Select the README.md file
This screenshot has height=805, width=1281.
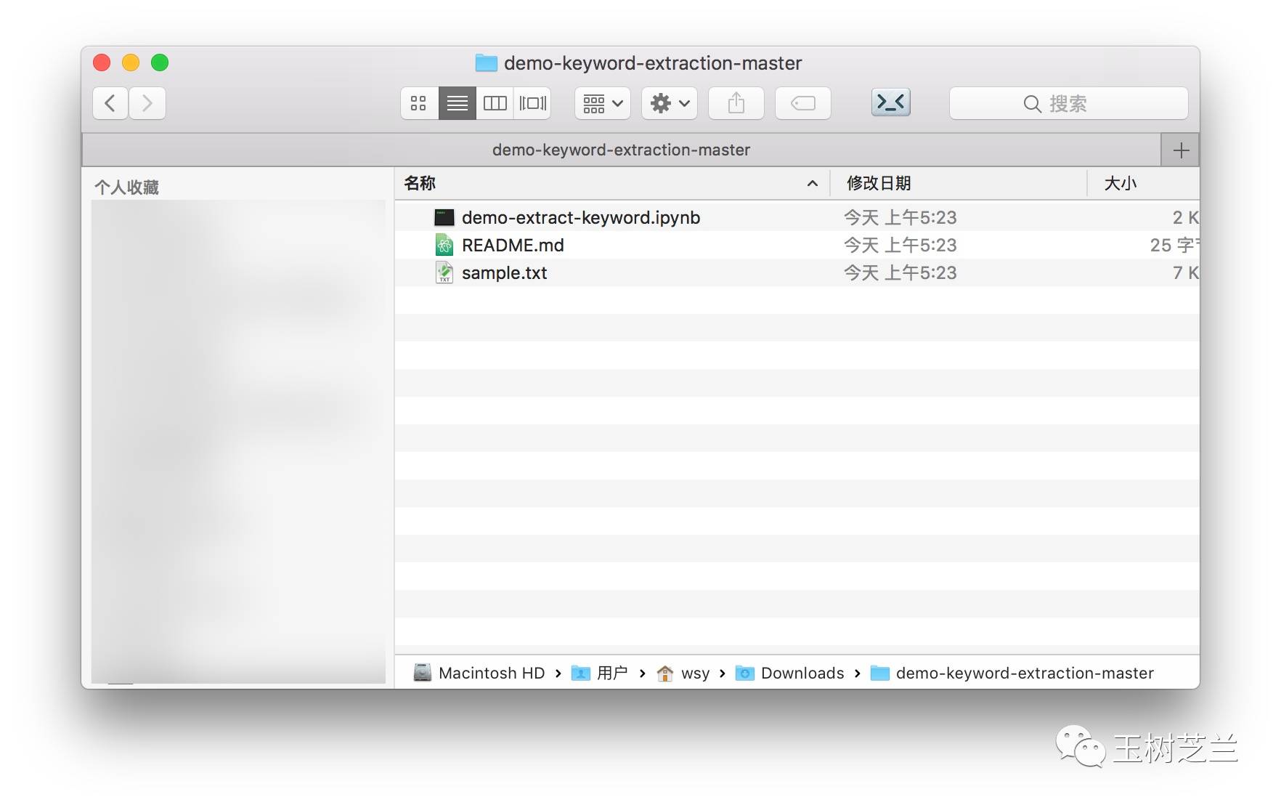pos(797,245)
